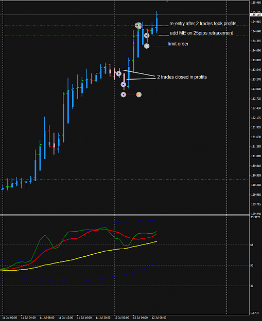This screenshot has height=321, width=262.
Task: Click price level 130.535 on the scale
Action: point(256,176)
